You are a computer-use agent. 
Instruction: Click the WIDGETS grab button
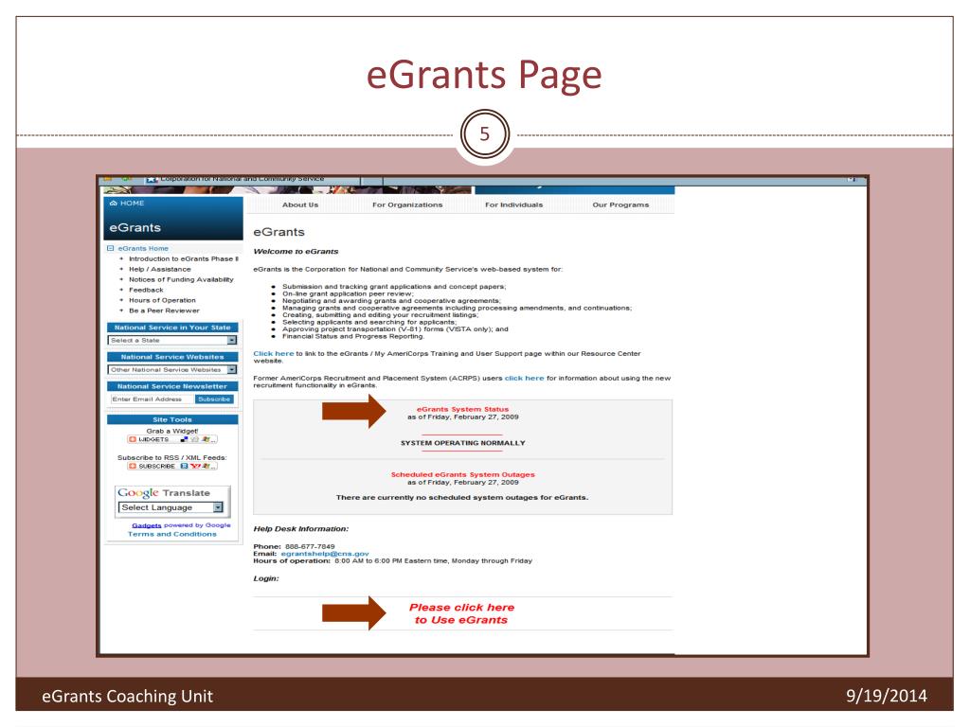pyautogui.click(x=172, y=439)
